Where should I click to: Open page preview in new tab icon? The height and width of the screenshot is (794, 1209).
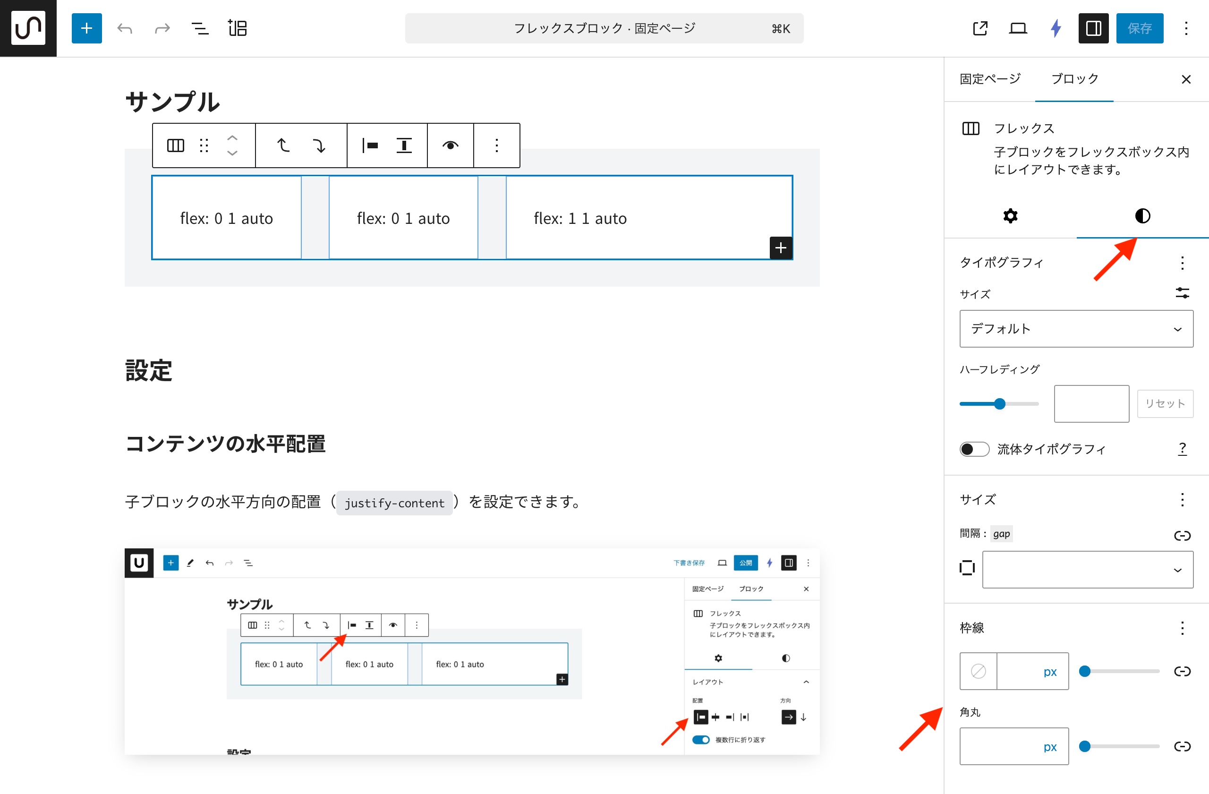(x=980, y=28)
